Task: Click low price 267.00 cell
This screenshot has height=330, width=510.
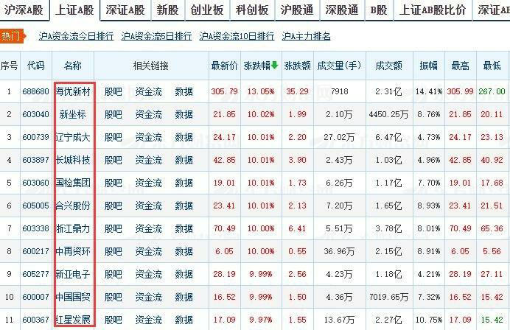Action: 492,91
